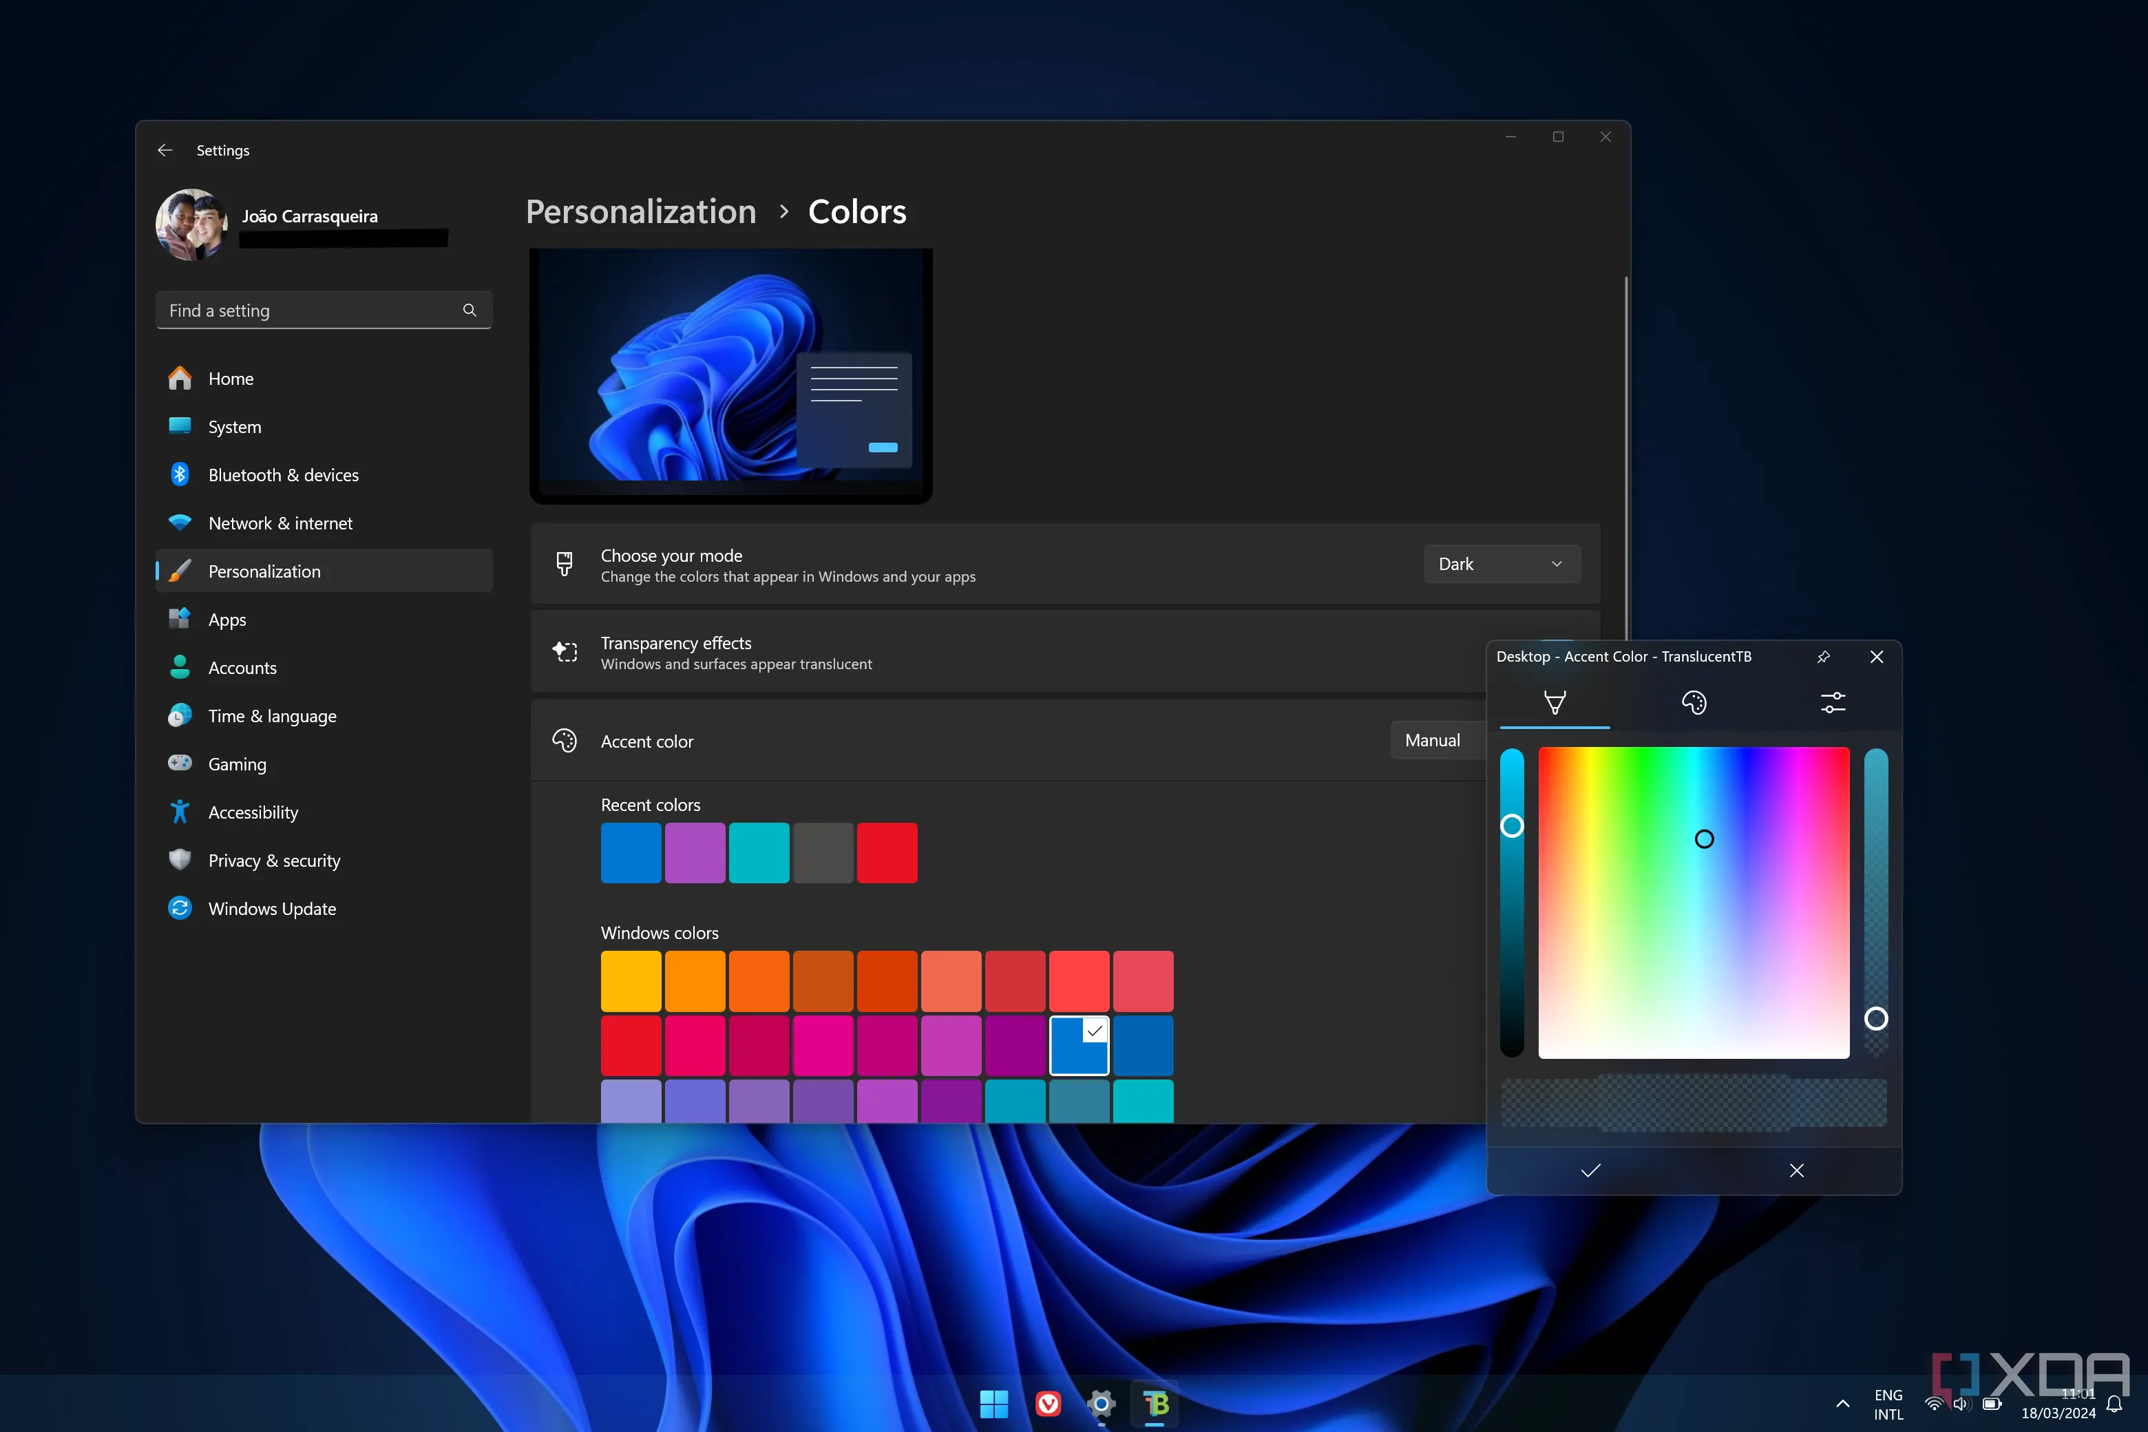Click the clock showing 18/03/2024
The height and width of the screenshot is (1432, 2148).
click(x=2058, y=1404)
